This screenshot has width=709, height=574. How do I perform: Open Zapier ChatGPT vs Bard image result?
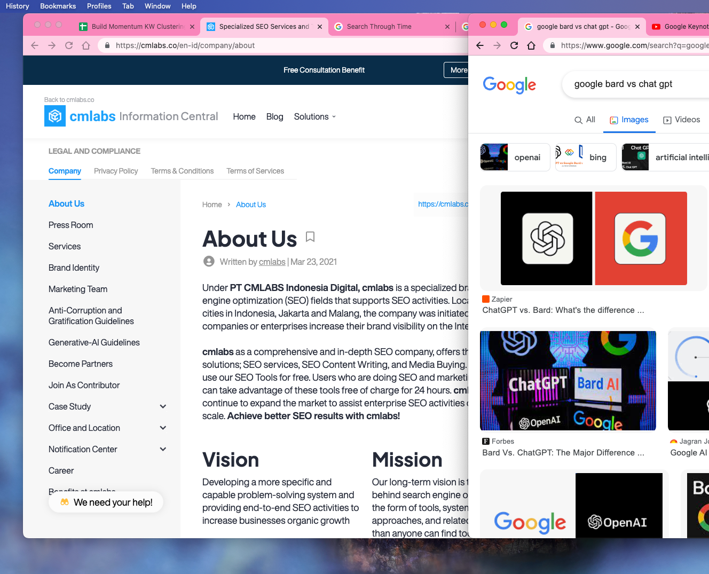point(594,238)
